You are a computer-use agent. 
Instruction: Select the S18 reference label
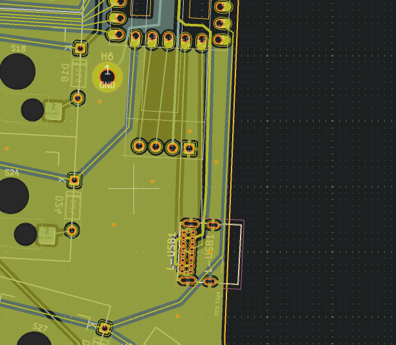click(x=18, y=48)
